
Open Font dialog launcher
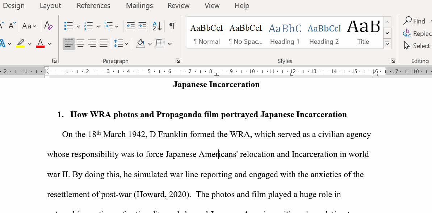[x=54, y=61]
